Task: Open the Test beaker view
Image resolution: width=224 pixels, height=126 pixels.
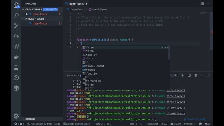Action: [16, 68]
